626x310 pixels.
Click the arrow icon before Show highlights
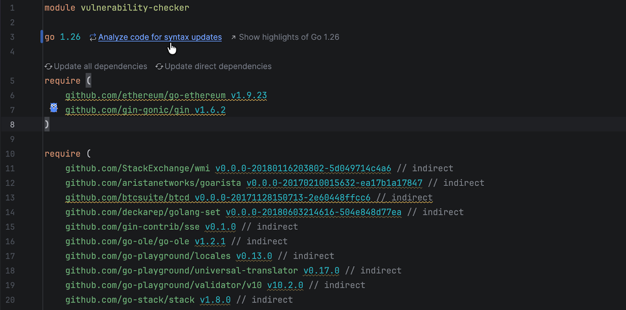click(x=234, y=37)
